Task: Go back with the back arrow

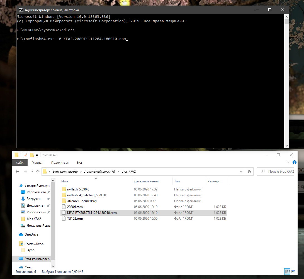Action: coord(17,172)
